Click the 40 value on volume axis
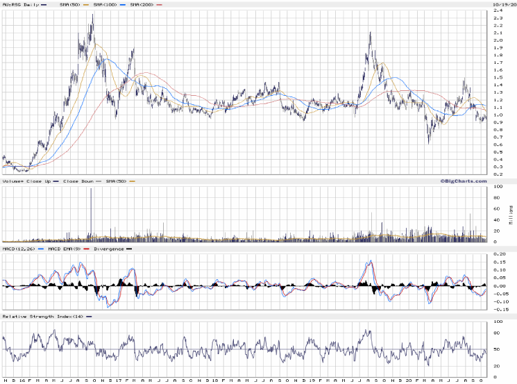 [497, 219]
